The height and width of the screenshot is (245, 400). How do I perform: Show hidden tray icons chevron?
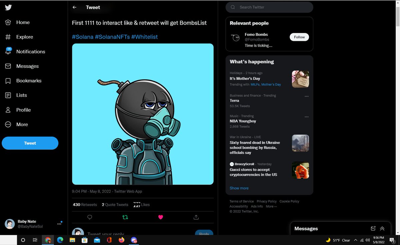pos(356,240)
